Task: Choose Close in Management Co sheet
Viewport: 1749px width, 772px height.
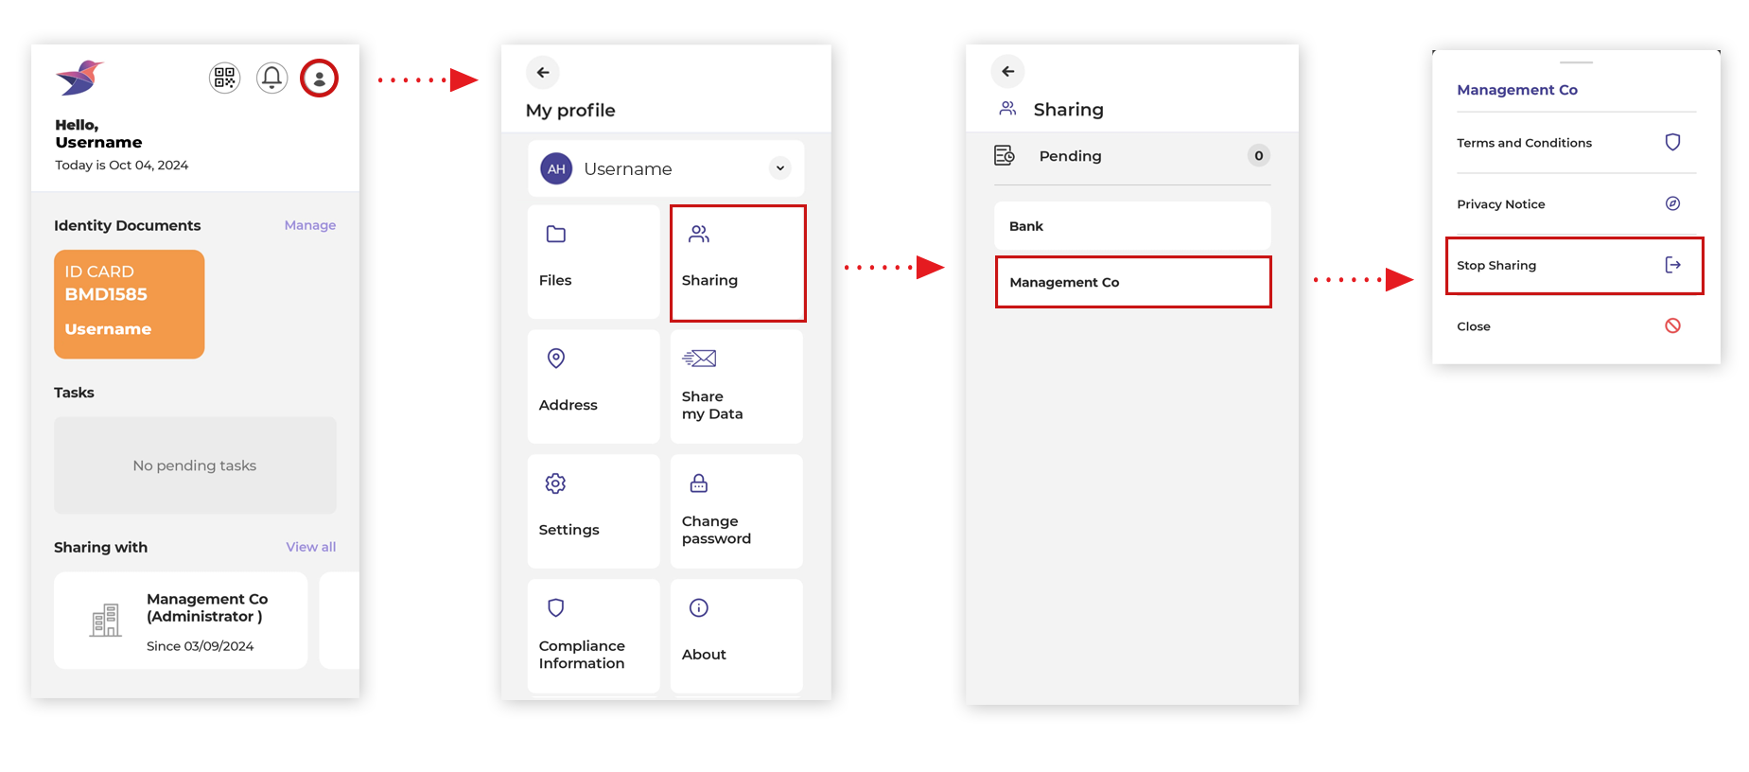Action: pos(1576,326)
